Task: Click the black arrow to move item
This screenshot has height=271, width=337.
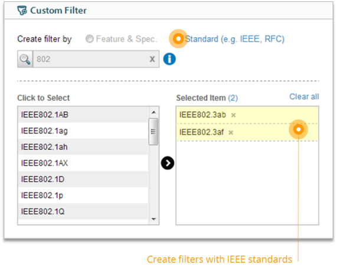Action: pos(168,163)
